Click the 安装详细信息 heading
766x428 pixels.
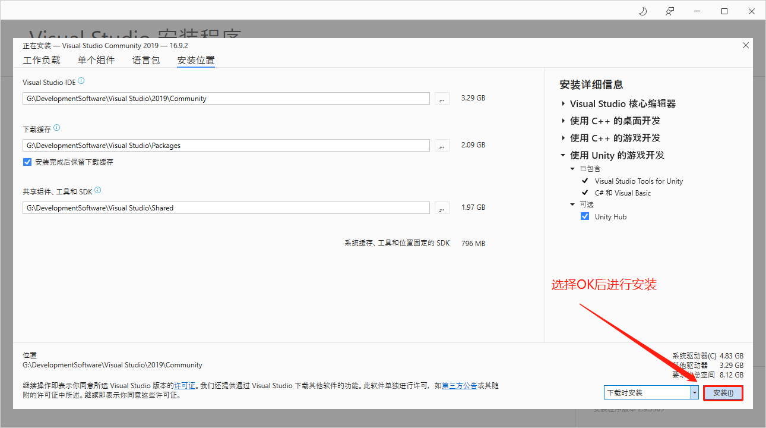[591, 85]
